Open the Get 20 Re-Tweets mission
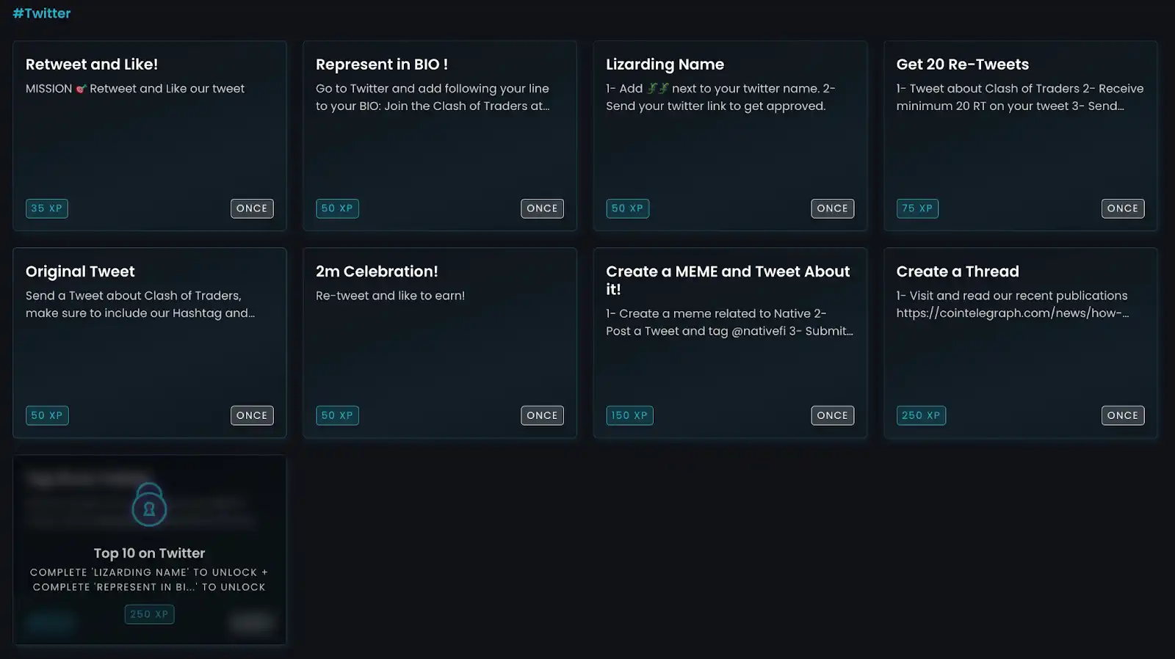 1020,136
